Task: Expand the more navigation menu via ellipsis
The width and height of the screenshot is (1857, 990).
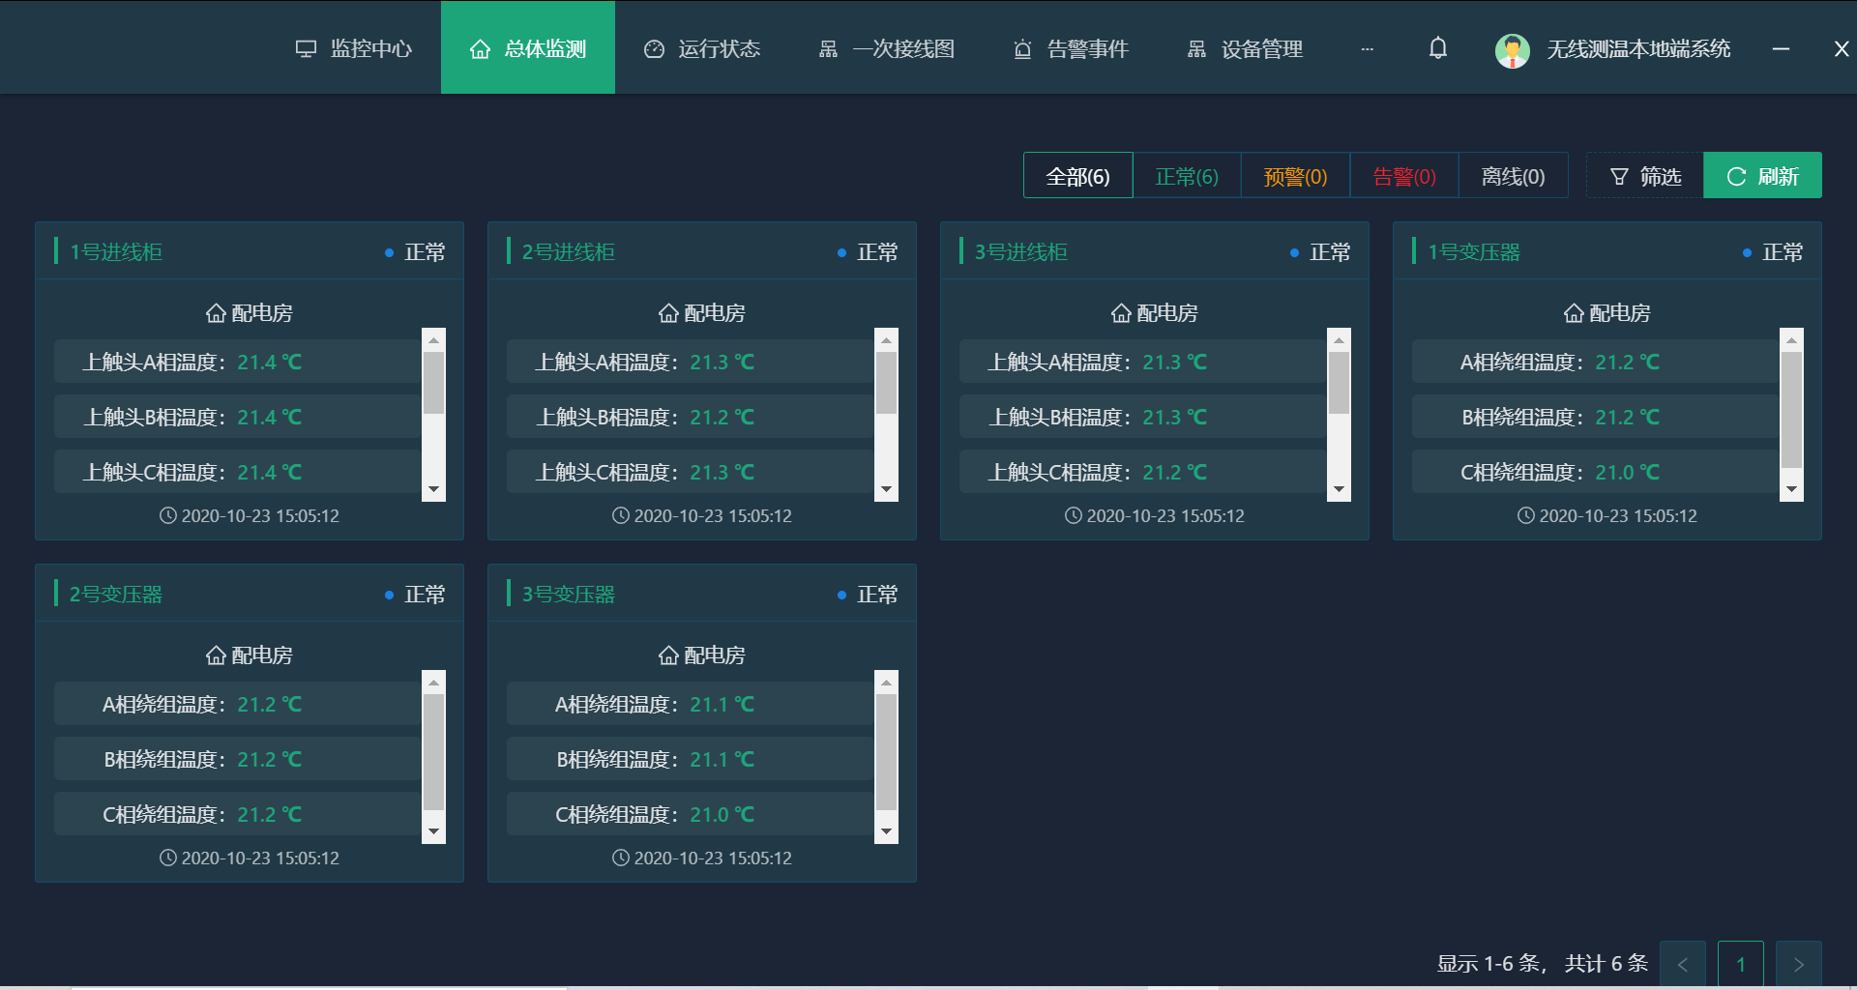Action: 1367,47
